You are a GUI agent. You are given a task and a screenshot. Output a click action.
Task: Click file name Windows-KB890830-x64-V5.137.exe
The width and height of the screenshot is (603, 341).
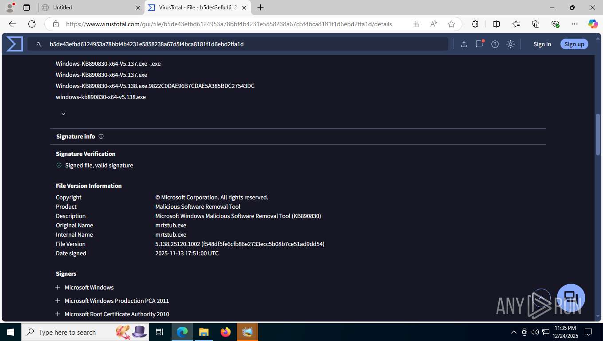[x=102, y=75]
